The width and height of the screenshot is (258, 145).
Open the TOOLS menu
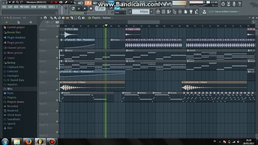pyautogui.click(x=52, y=7)
